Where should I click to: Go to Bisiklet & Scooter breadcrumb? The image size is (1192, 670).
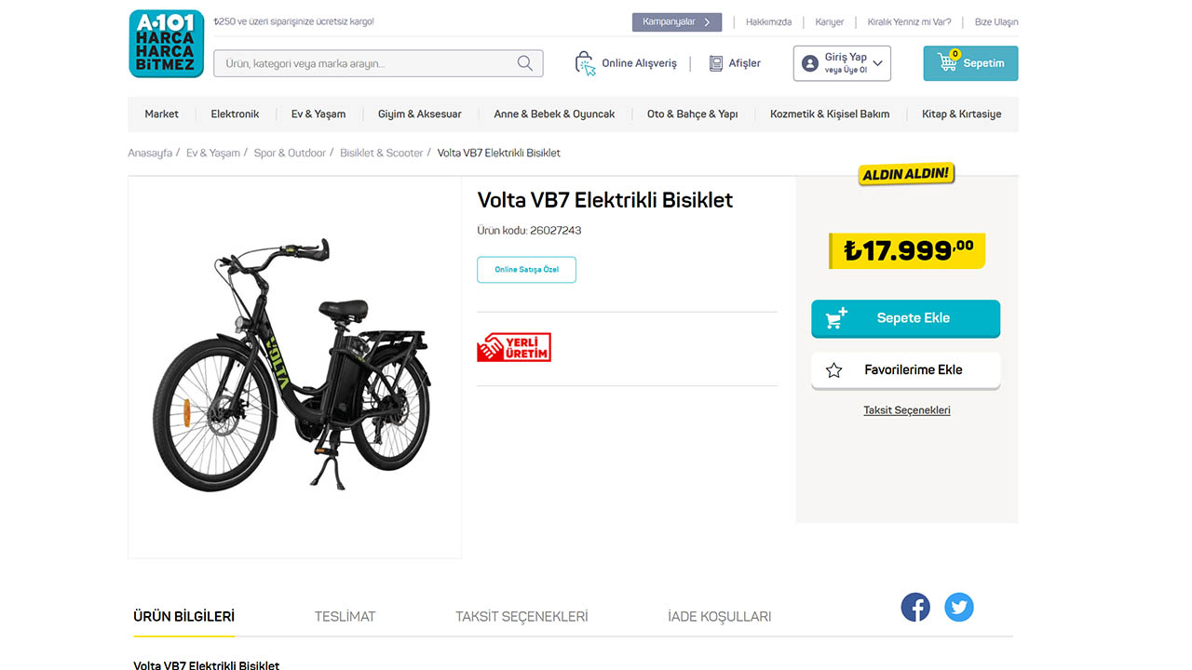[x=381, y=153]
